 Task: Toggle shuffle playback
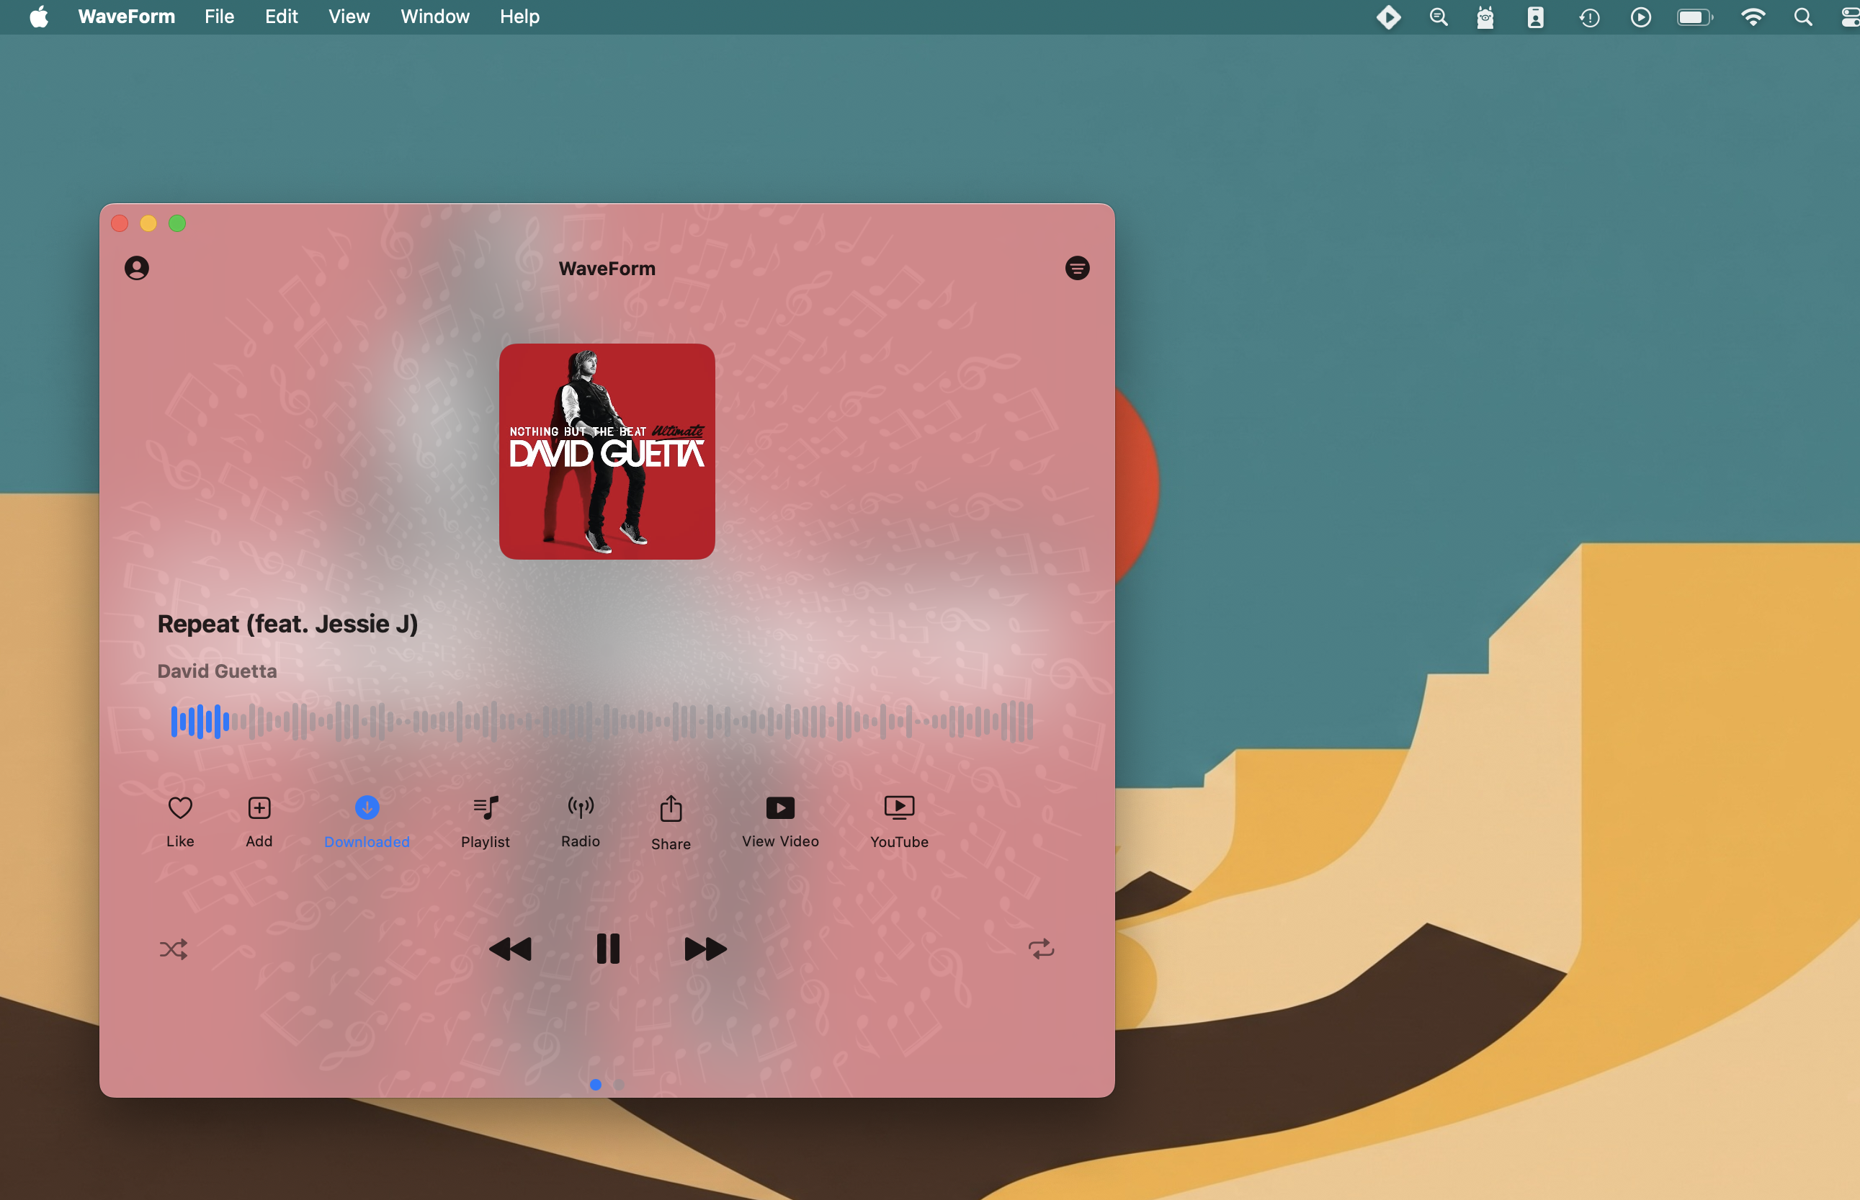point(174,949)
